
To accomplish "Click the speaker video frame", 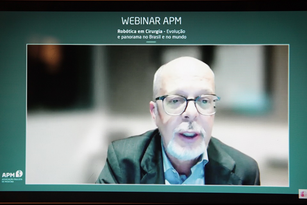I will (158, 115).
